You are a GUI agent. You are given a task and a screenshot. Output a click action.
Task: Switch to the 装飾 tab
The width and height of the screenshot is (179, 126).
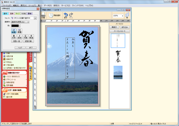(12, 13)
